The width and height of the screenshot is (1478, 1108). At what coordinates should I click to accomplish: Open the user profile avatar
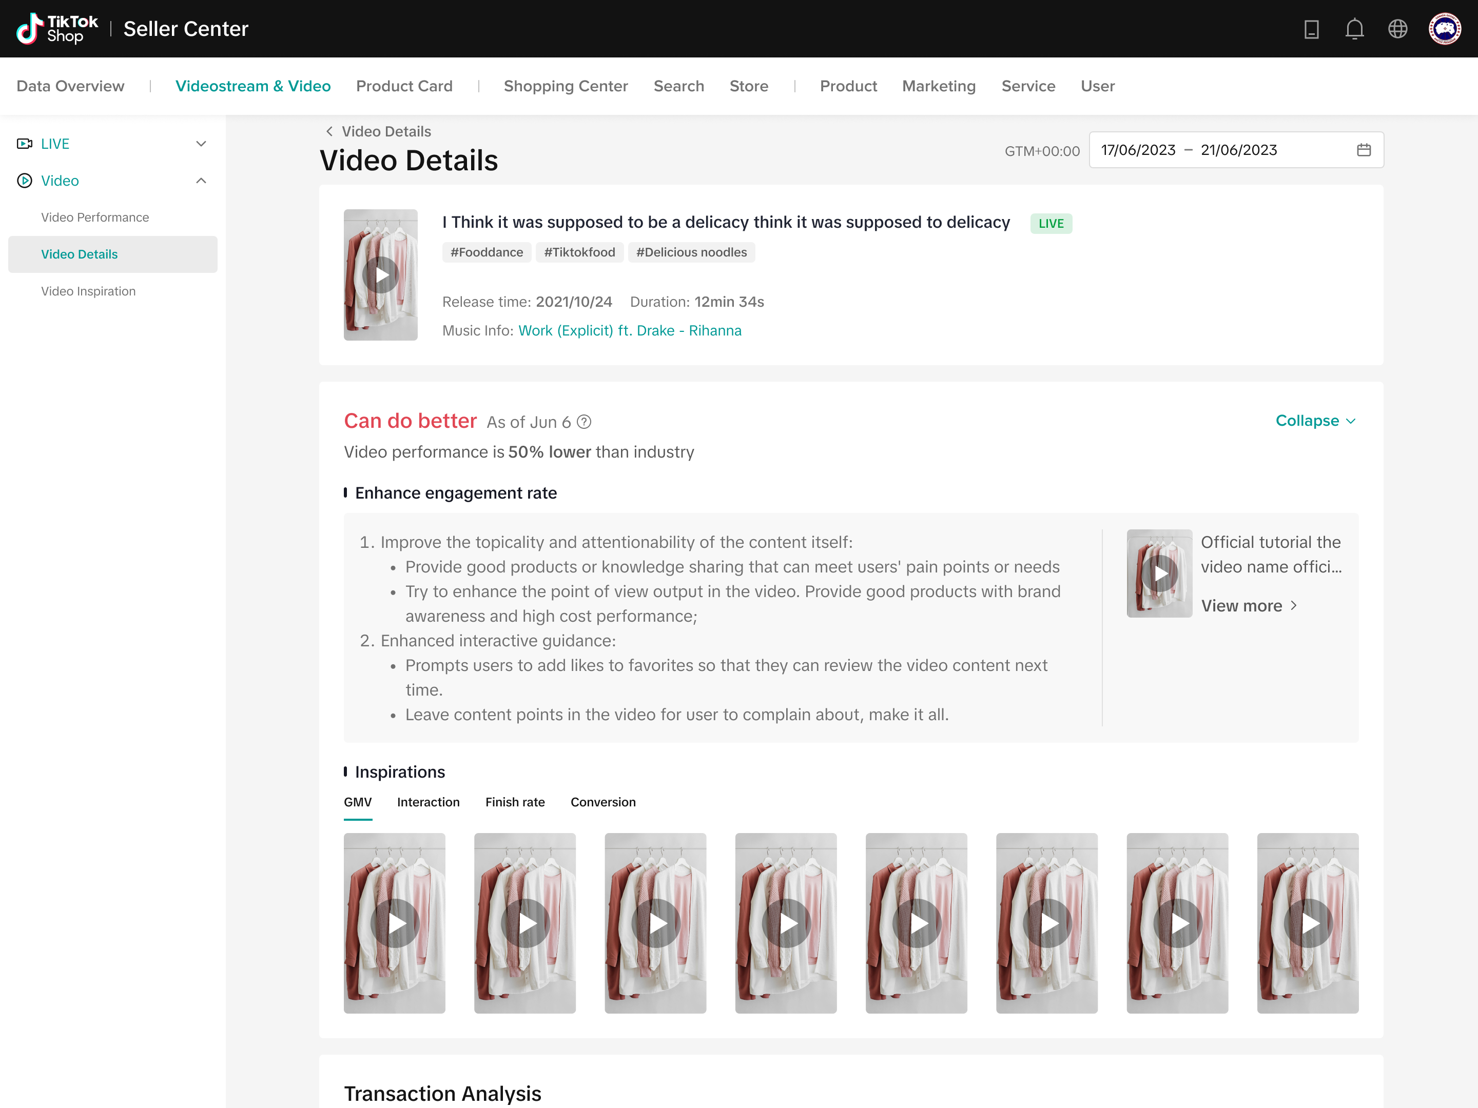(x=1444, y=29)
